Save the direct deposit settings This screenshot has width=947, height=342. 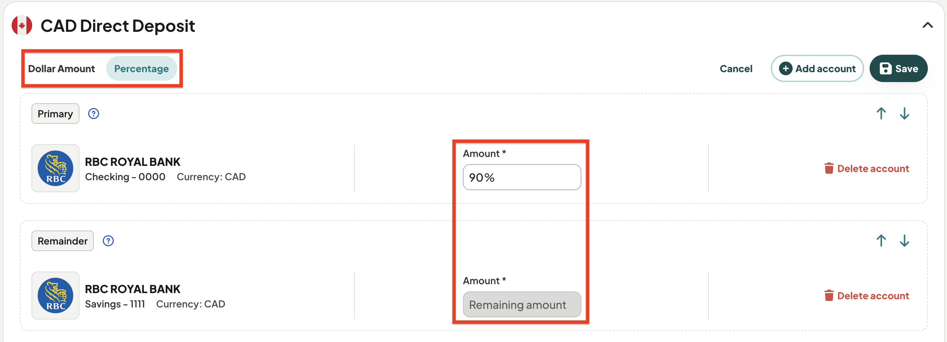click(x=898, y=69)
